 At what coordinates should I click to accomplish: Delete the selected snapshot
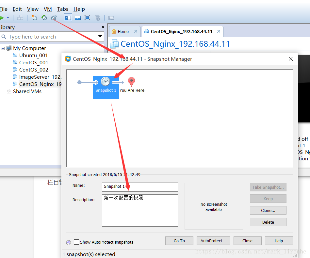pos(268,222)
